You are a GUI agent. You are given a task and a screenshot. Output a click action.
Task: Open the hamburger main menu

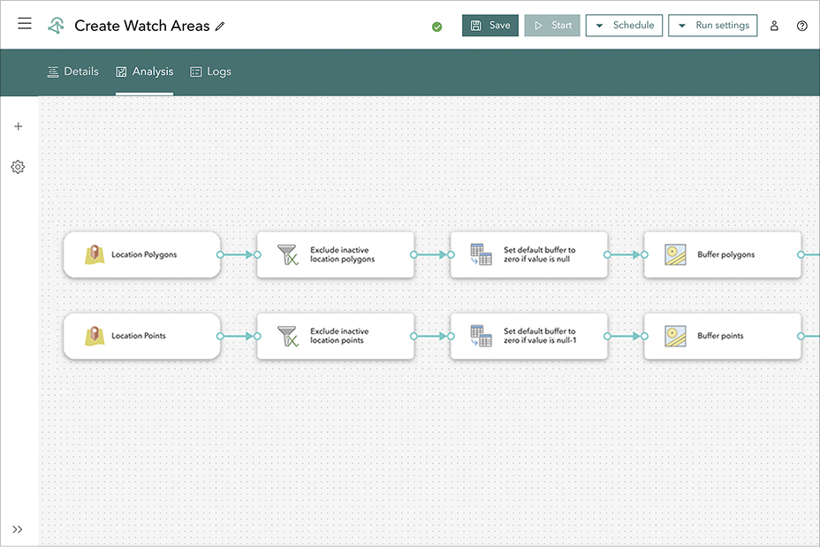click(x=25, y=24)
